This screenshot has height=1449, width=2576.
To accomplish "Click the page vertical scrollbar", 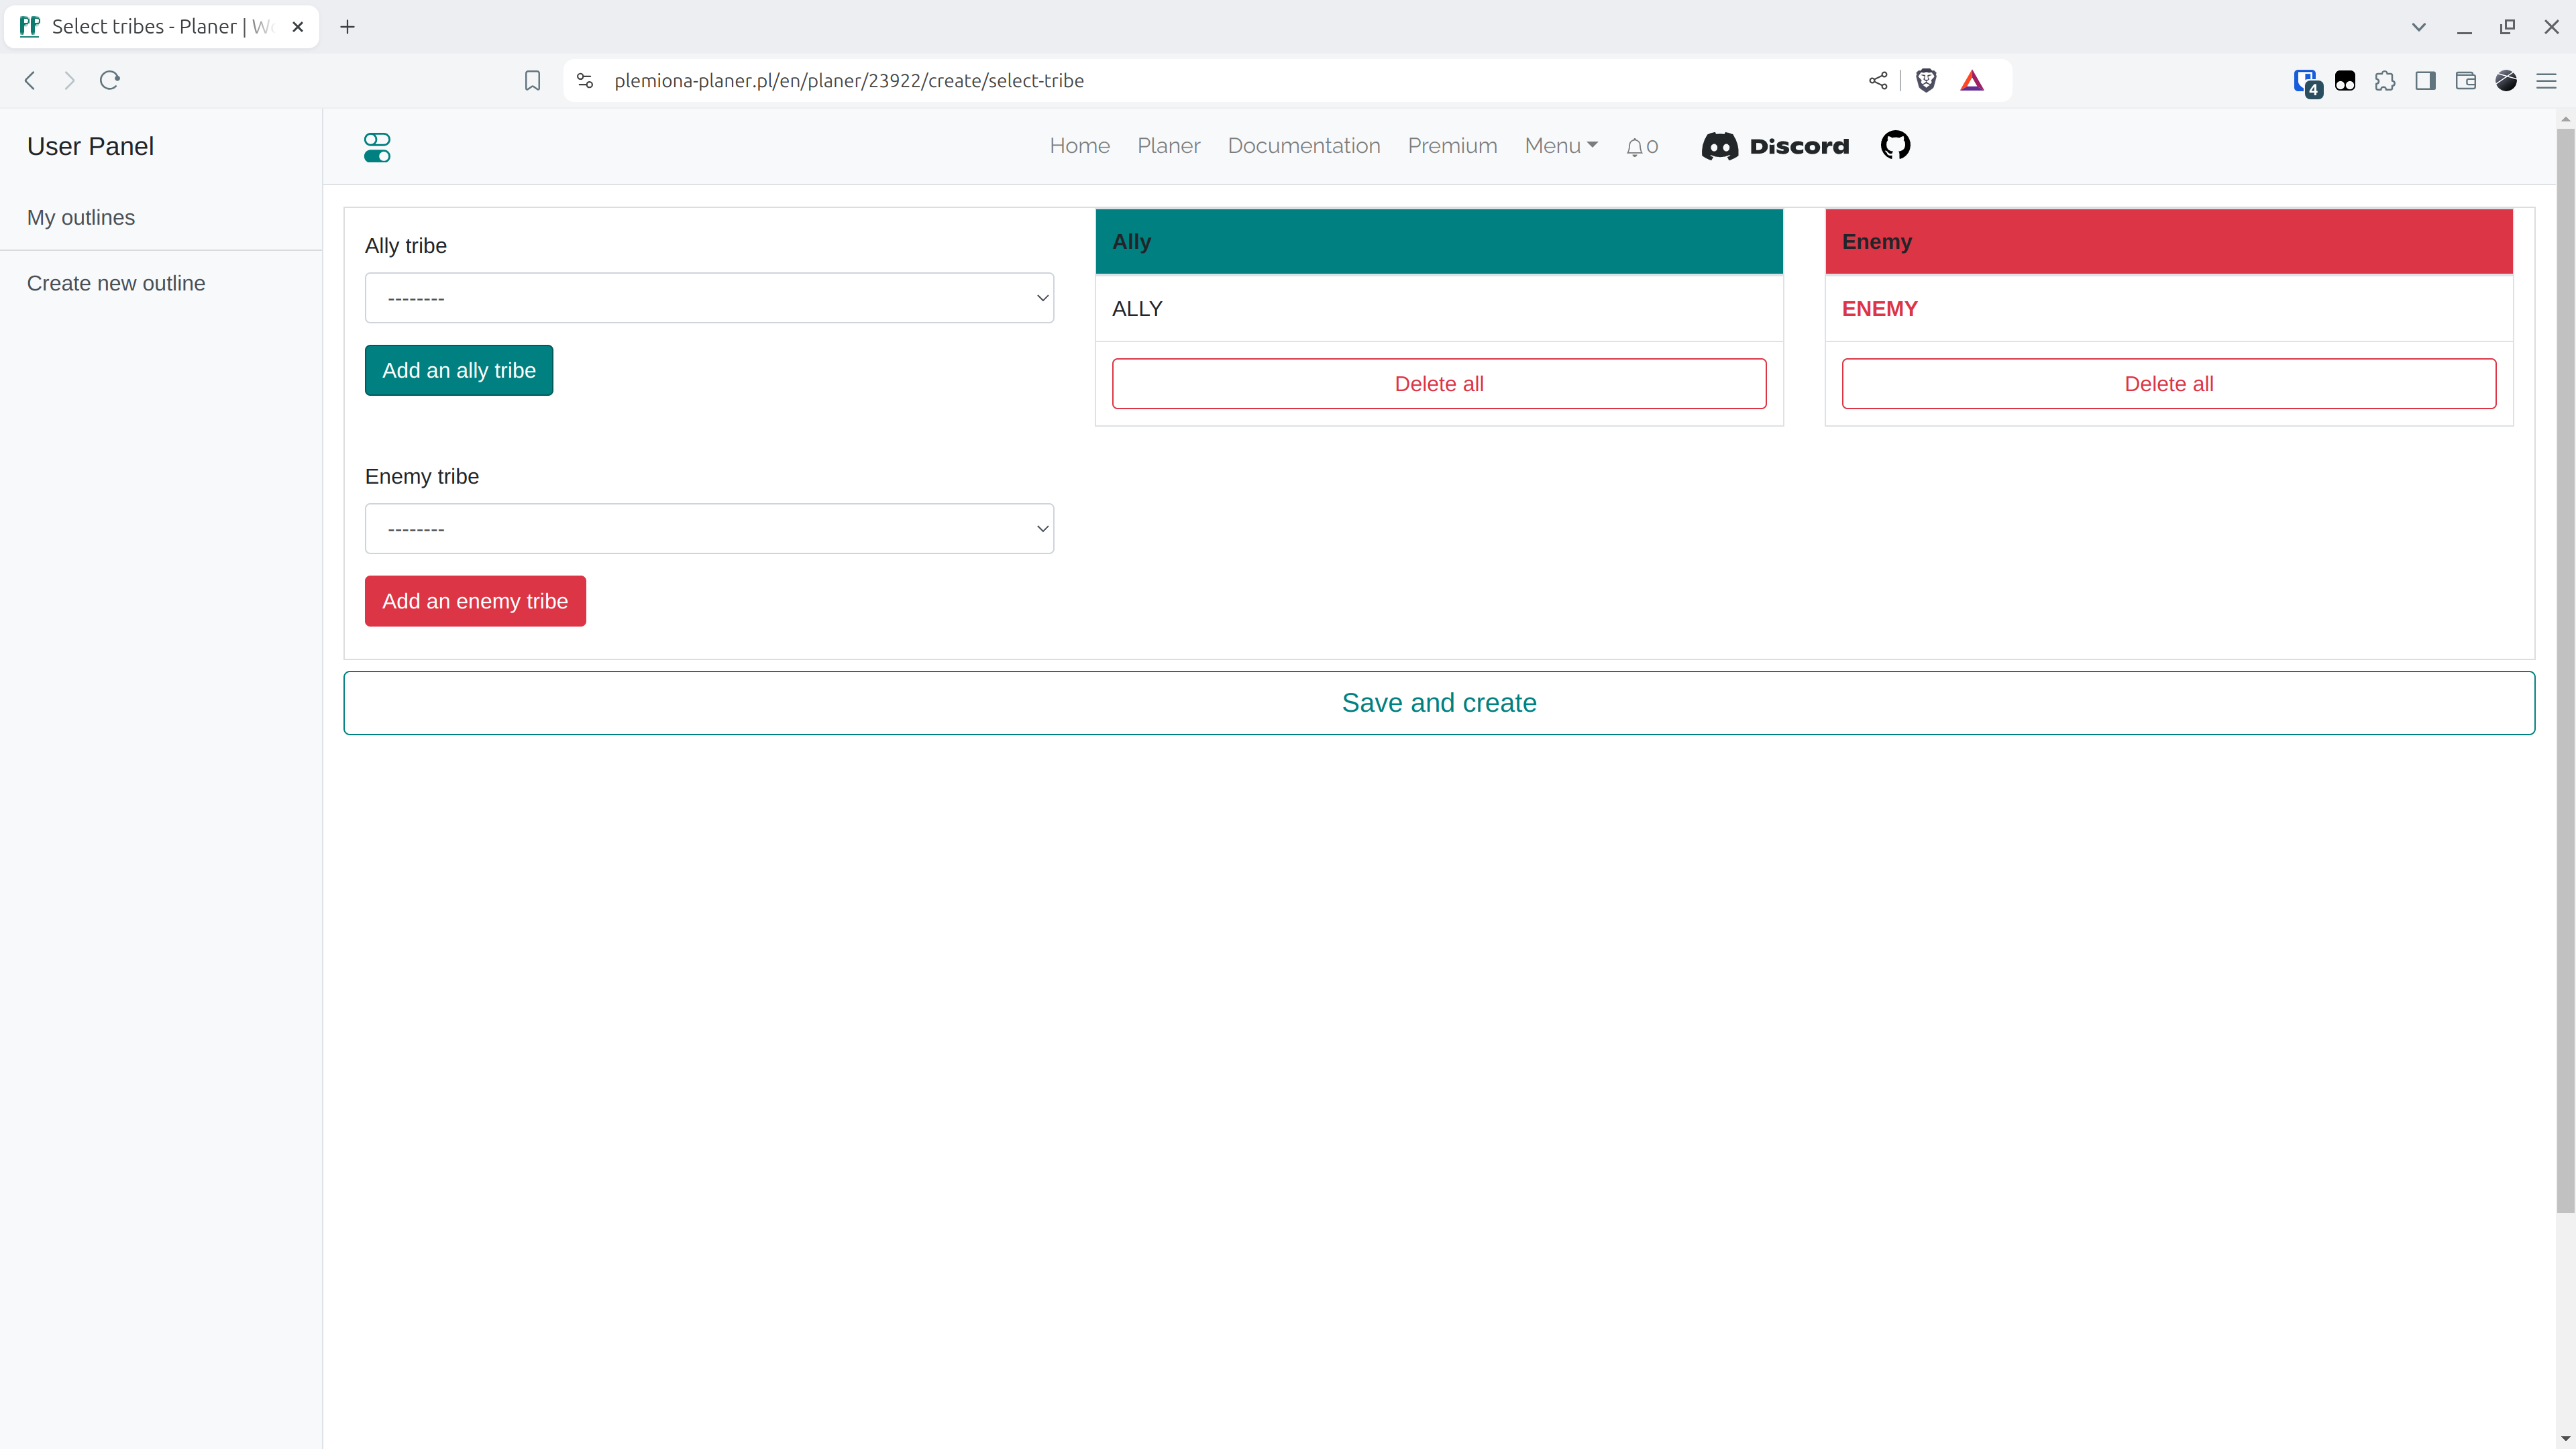I will pyautogui.click(x=2565, y=670).
